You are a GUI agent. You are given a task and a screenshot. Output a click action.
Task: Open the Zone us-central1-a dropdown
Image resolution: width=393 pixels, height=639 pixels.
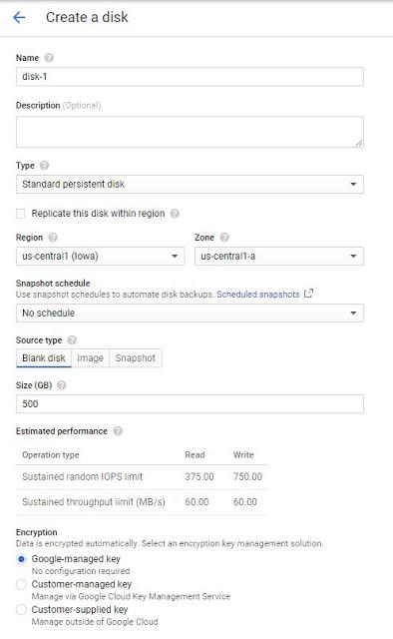click(x=279, y=257)
